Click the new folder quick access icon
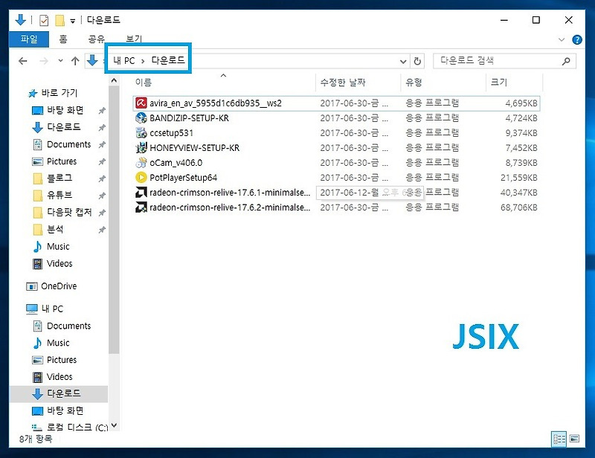This screenshot has height=458, width=595. (x=59, y=20)
